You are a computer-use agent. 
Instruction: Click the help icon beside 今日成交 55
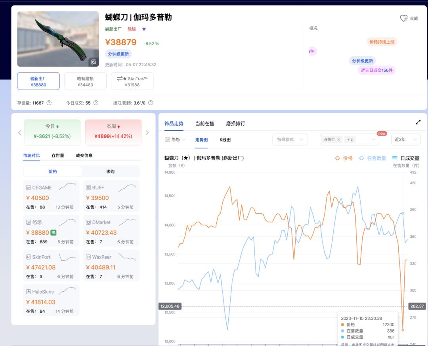(96, 103)
